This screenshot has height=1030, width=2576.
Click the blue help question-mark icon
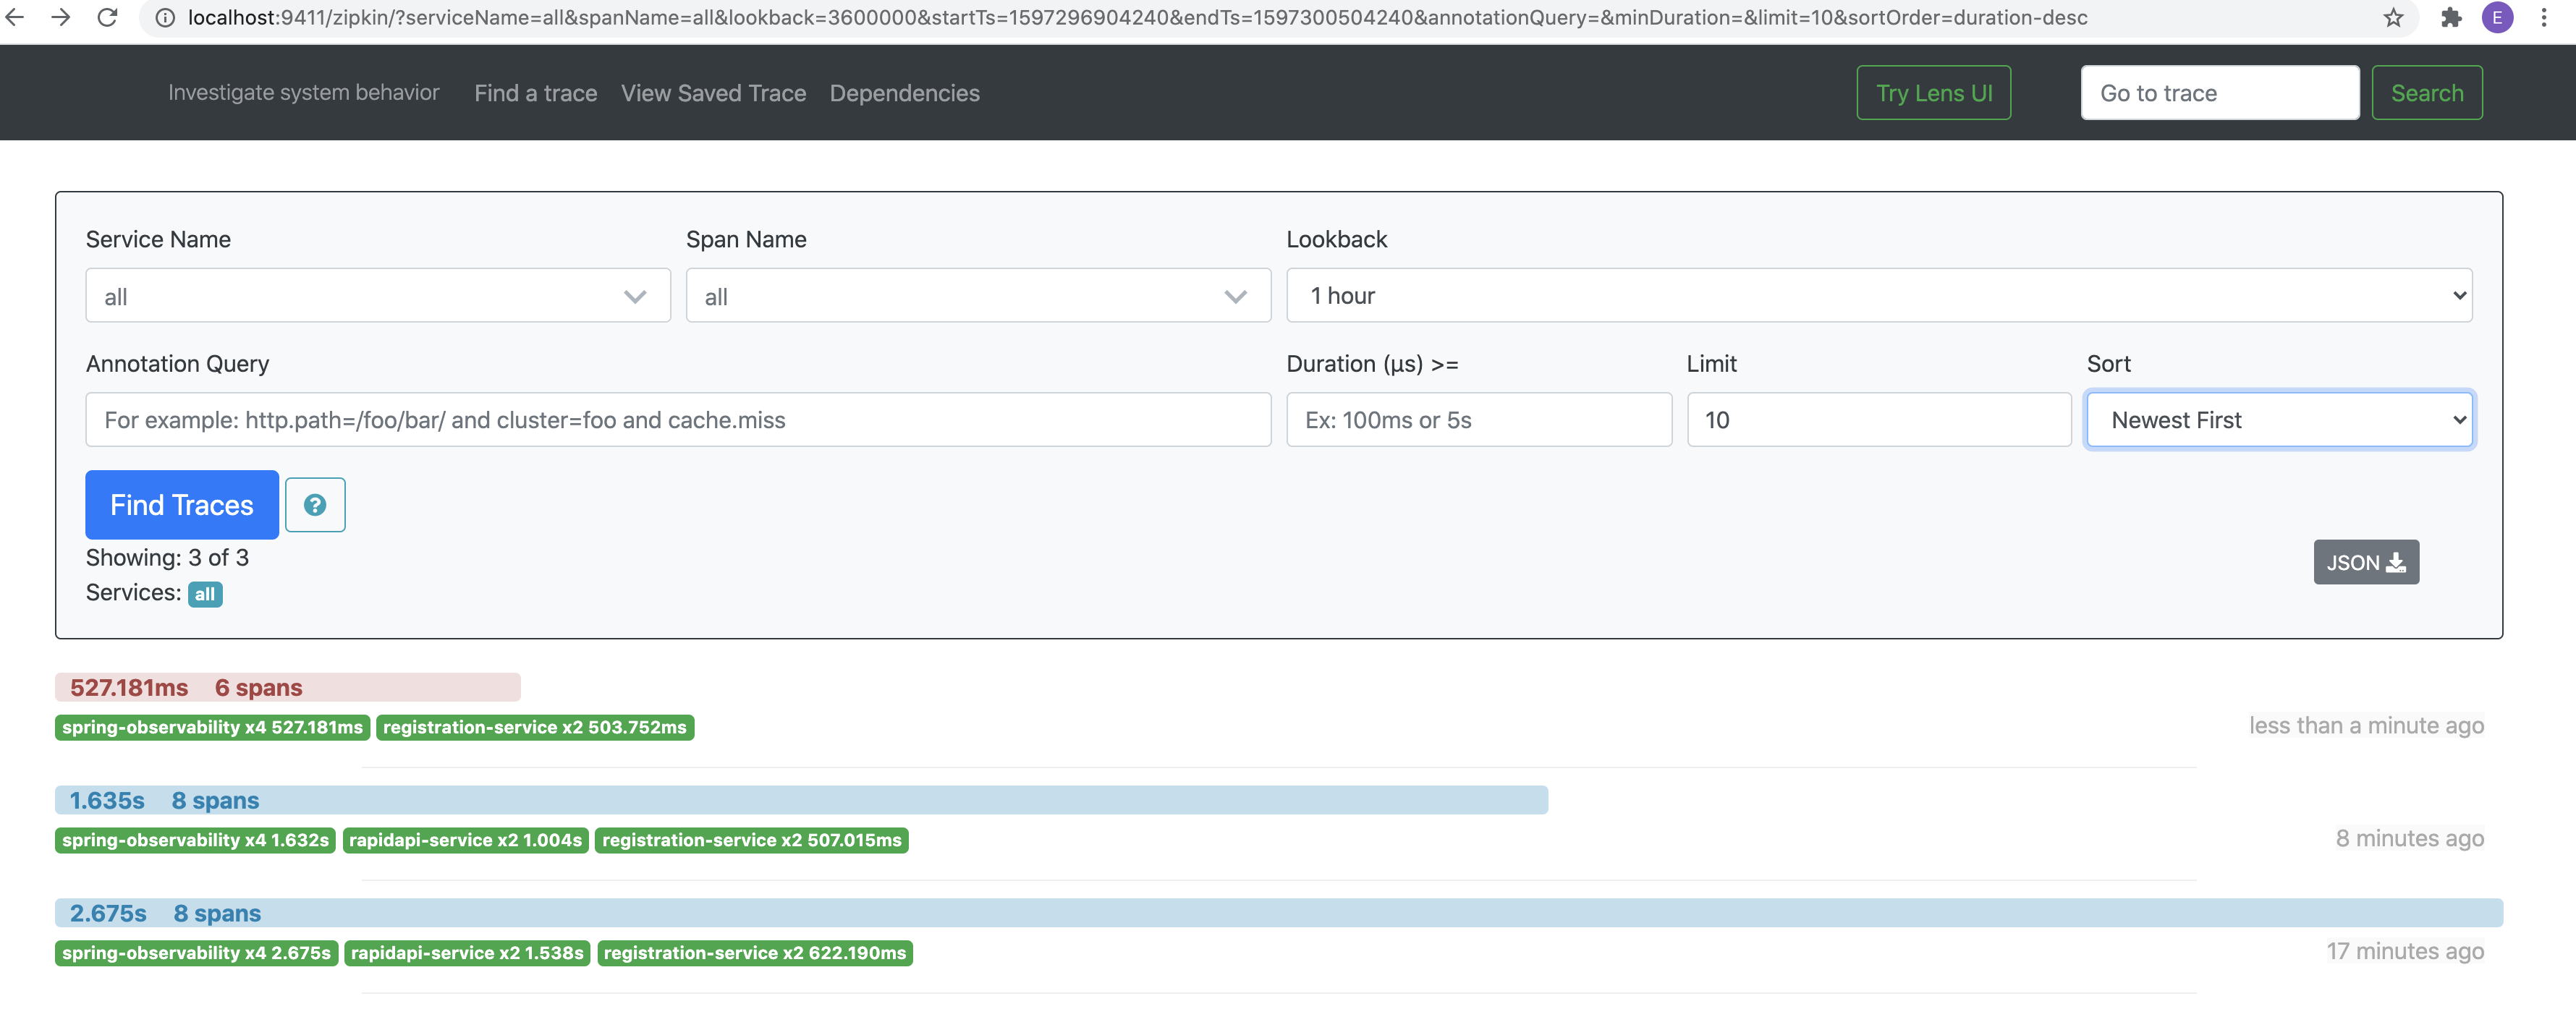[315, 505]
